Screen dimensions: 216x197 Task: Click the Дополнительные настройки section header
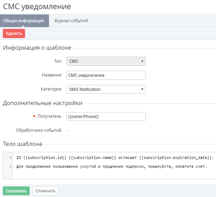[43, 103]
